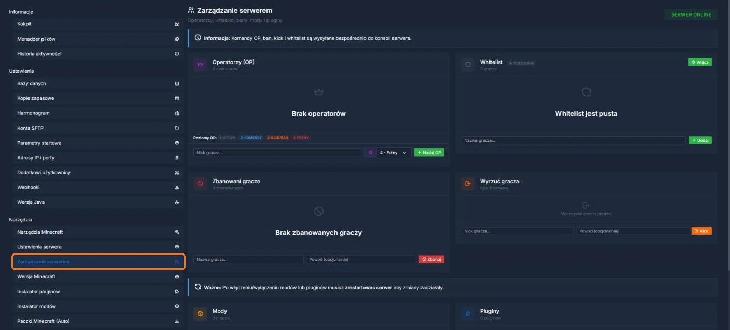Go to Bazy danych
The height and width of the screenshot is (330, 730).
[x=98, y=83]
